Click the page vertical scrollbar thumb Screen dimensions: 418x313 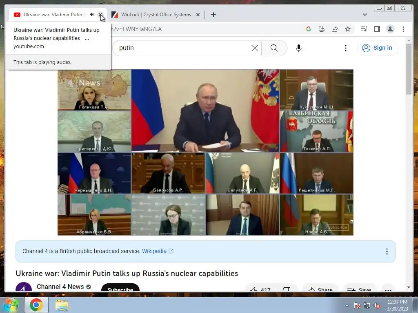[x=409, y=68]
